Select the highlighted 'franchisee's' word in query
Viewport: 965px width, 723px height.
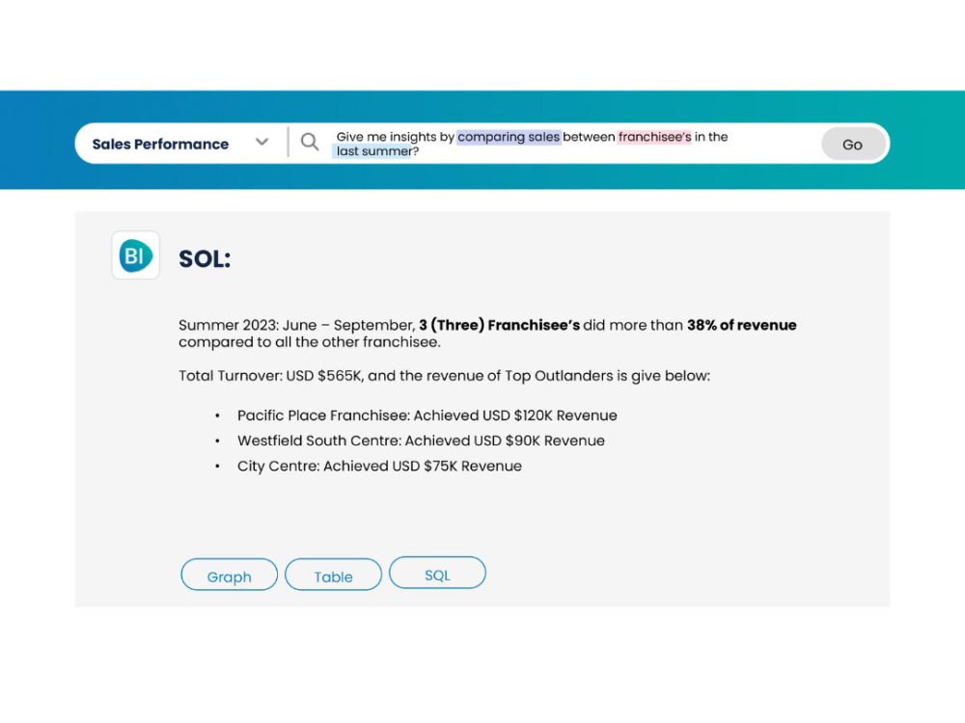point(655,137)
